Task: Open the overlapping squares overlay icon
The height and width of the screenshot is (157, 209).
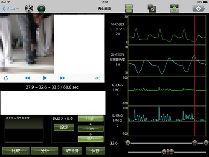Action: 151,9
